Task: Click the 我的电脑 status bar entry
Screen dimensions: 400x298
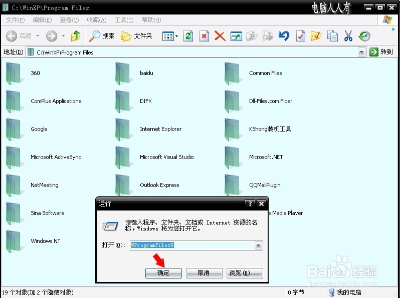Action: [345, 292]
